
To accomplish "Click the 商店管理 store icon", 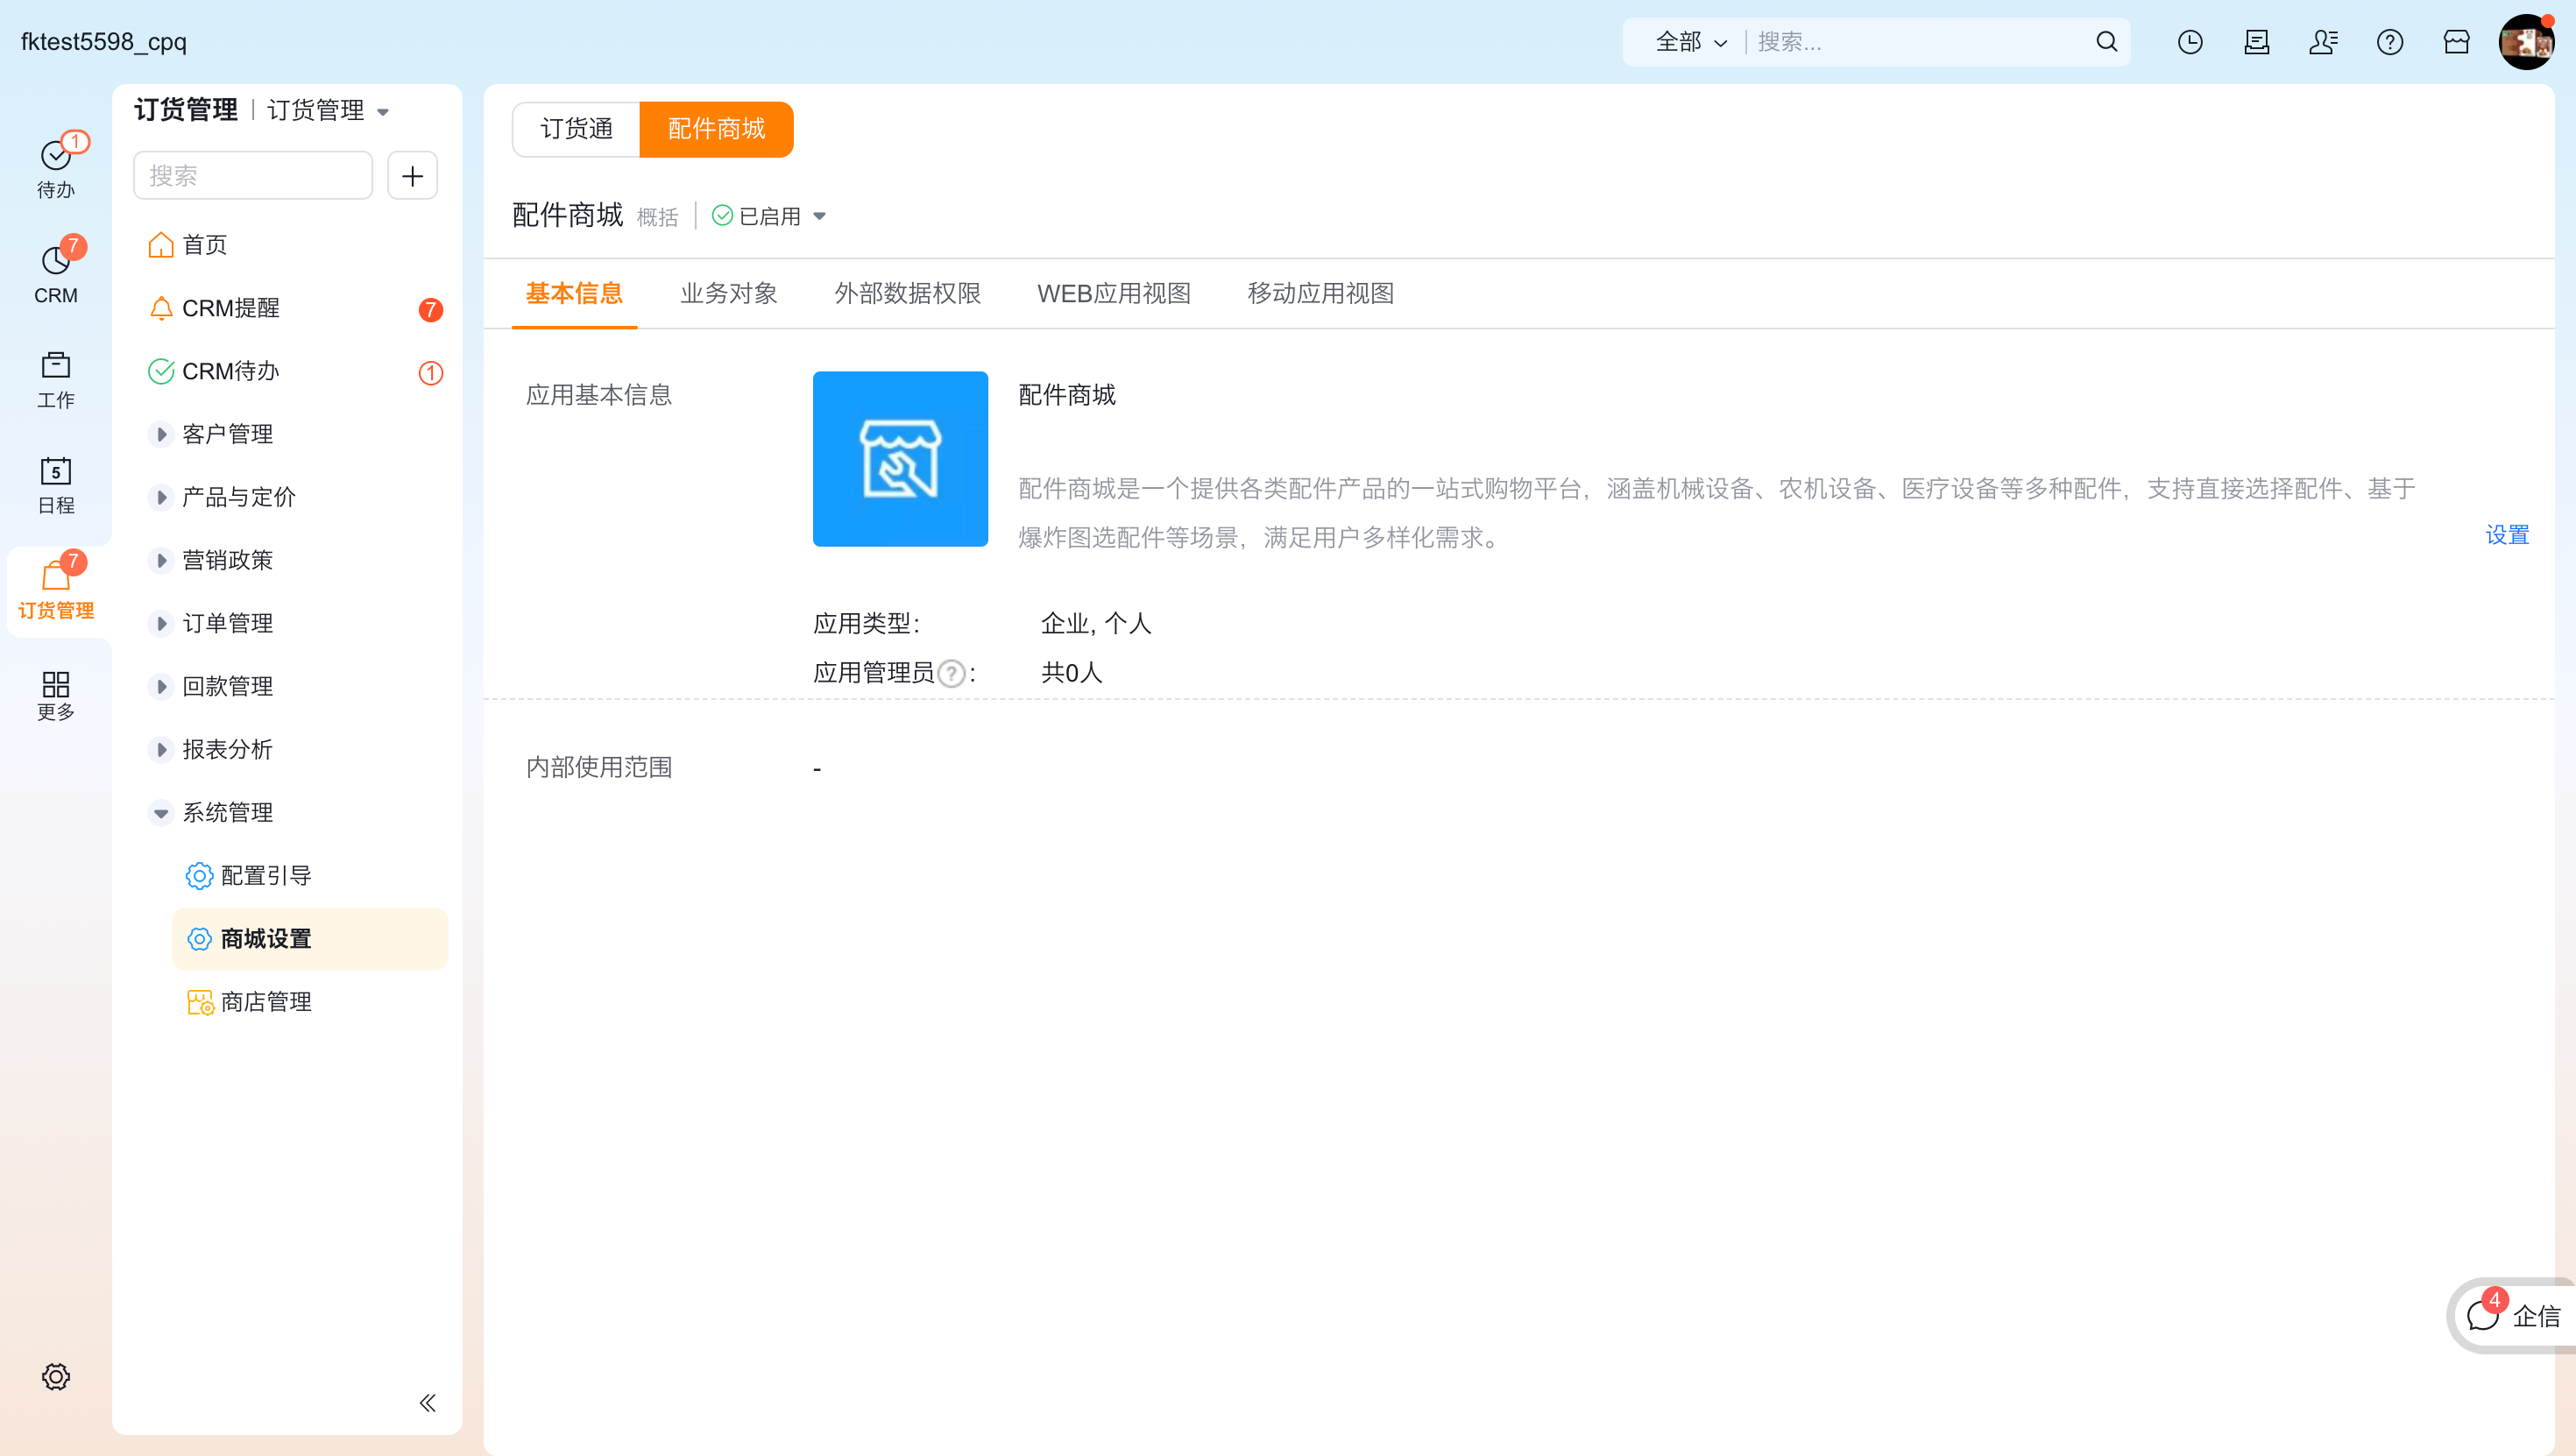I will [199, 1001].
